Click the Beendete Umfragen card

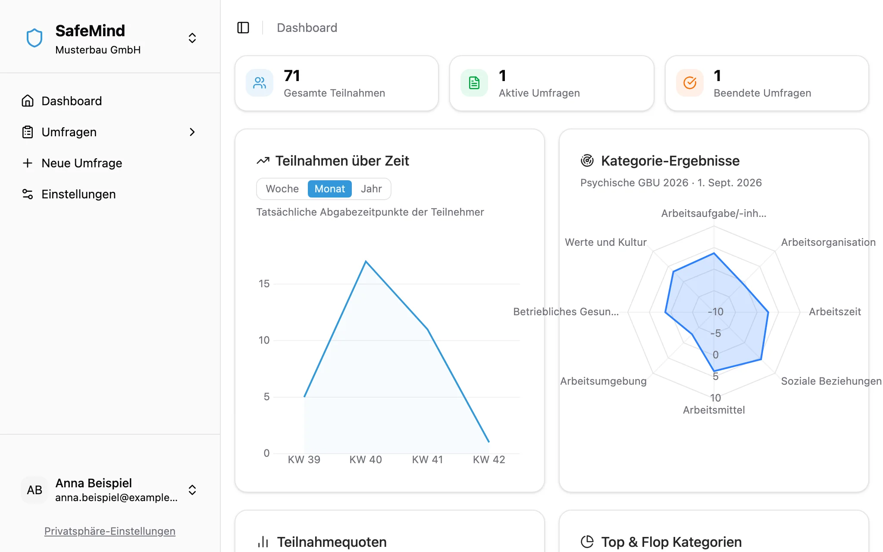pos(767,83)
